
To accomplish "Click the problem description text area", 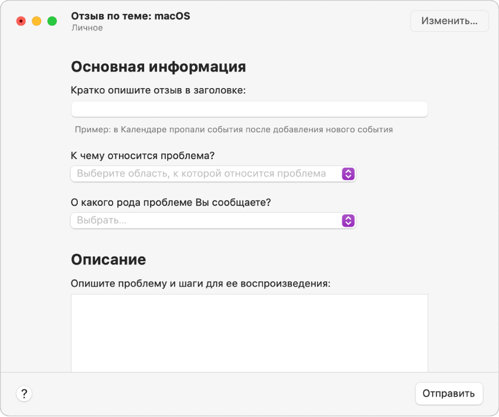I will (x=250, y=333).
